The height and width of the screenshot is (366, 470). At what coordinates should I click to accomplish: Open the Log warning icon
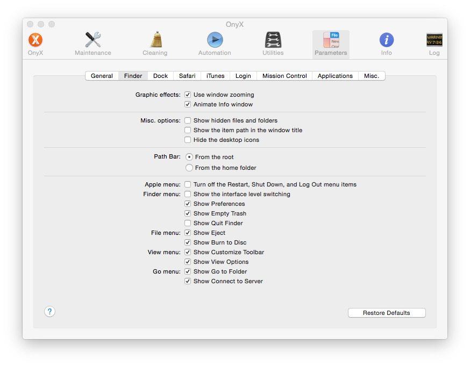click(x=435, y=40)
